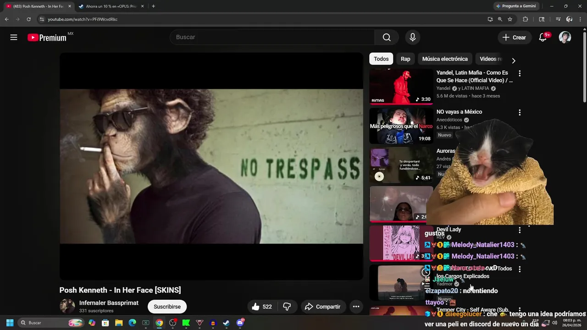
Task: Open the Google Chrome taskbar icon
Action: tap(159, 323)
